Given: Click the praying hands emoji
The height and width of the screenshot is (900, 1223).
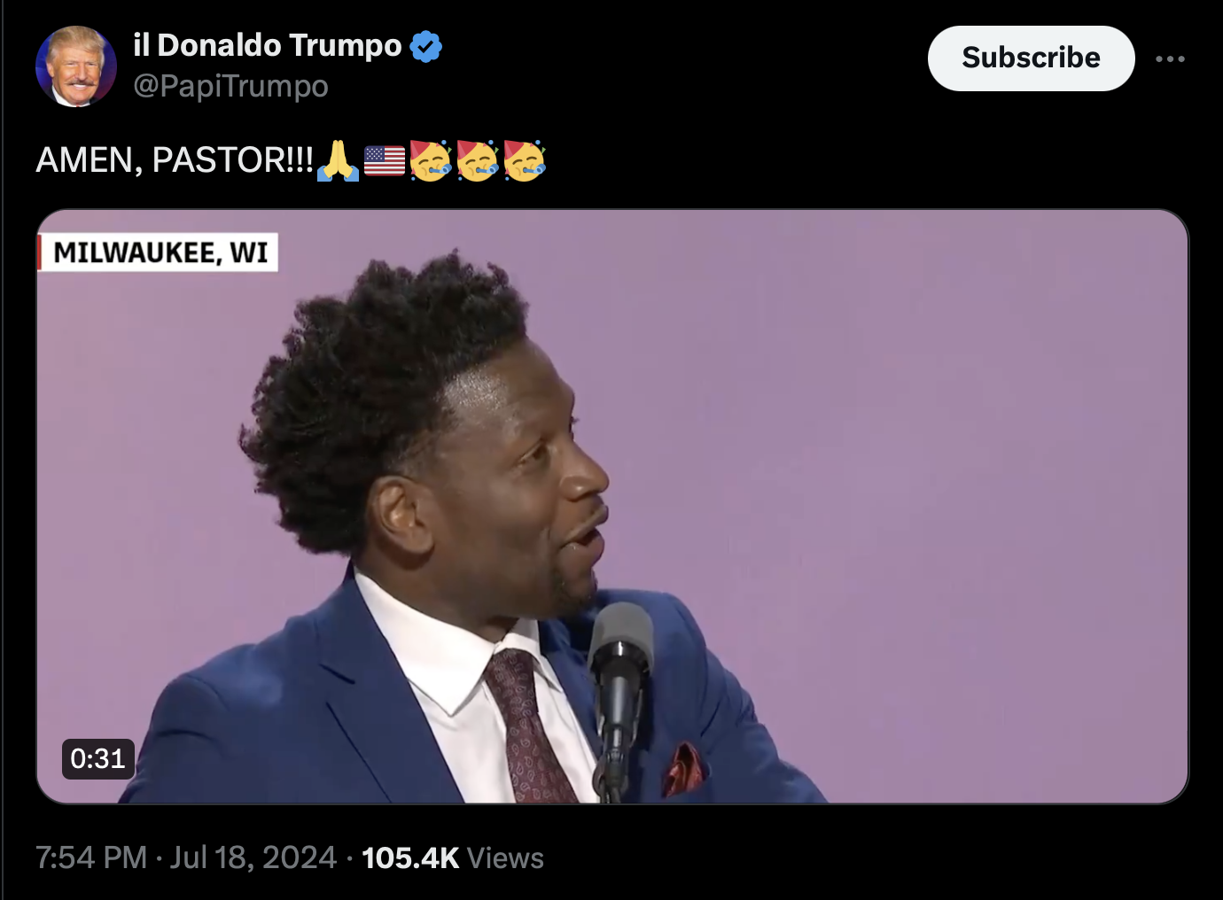Looking at the screenshot, I should (x=339, y=160).
